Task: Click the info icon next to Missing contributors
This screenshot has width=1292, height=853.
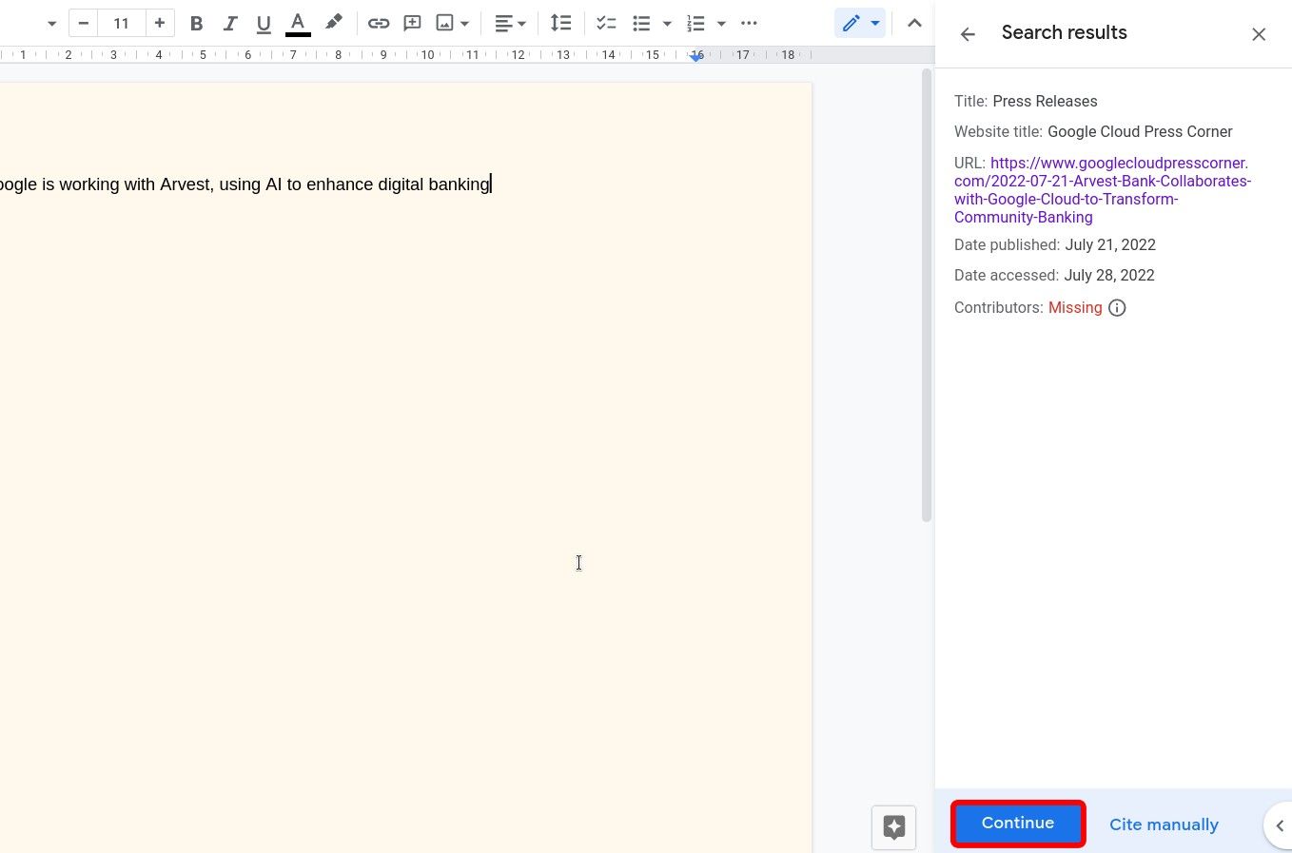Action: (1117, 307)
